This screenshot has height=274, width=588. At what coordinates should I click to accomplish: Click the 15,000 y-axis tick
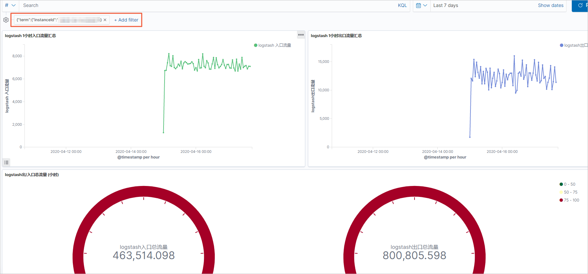(323, 62)
